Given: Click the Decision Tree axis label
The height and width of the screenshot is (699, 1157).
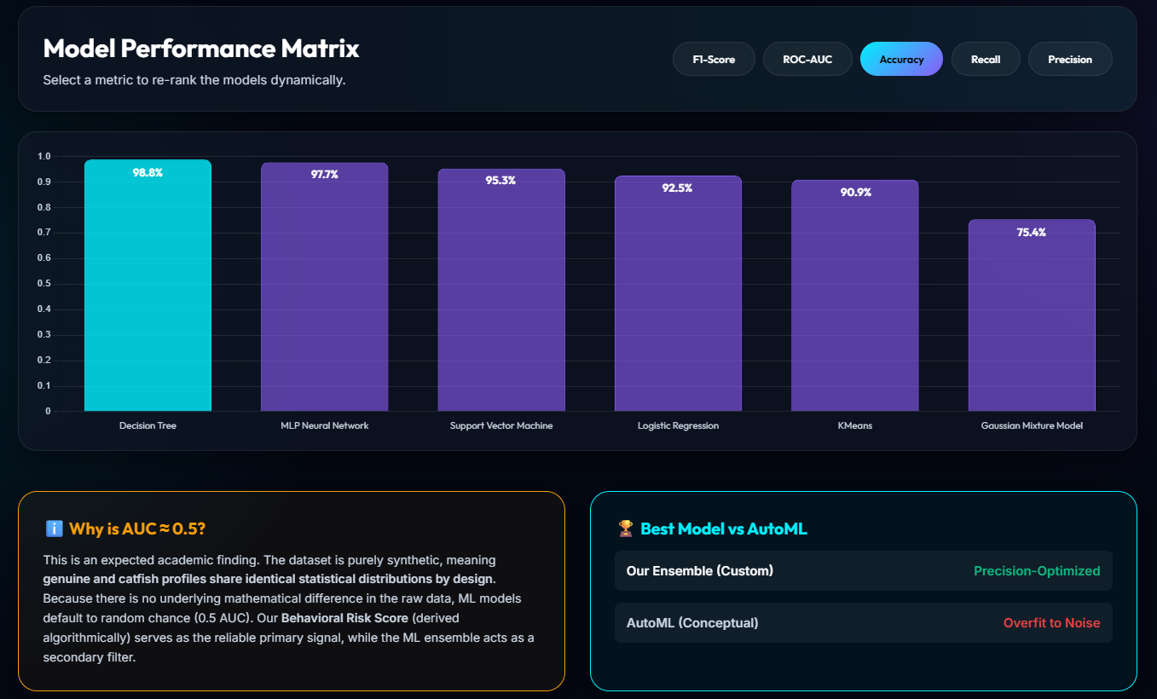Looking at the screenshot, I should click(x=148, y=425).
